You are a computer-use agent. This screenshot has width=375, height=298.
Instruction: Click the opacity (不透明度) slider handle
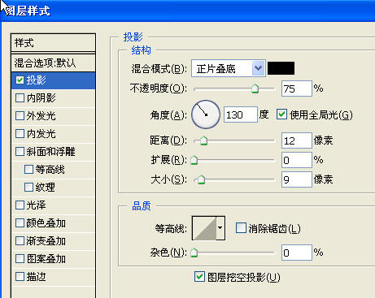(255, 89)
